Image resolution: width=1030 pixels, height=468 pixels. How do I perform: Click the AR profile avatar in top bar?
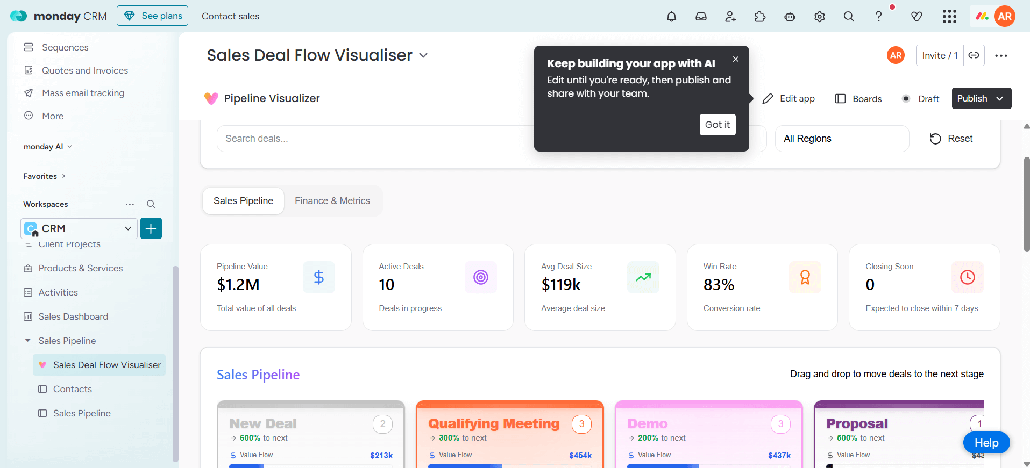point(1005,16)
